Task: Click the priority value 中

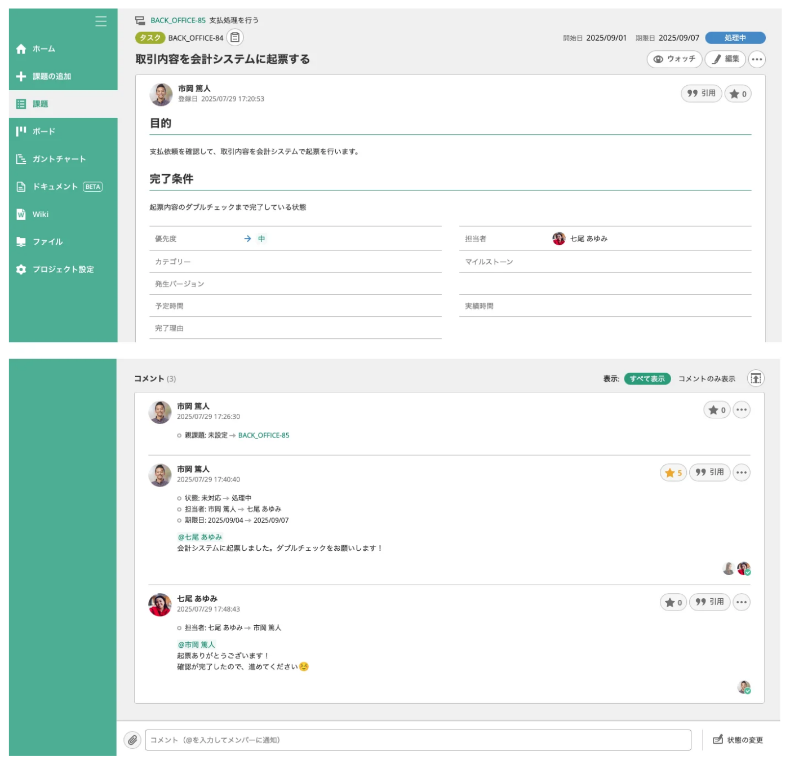Action: coord(261,239)
